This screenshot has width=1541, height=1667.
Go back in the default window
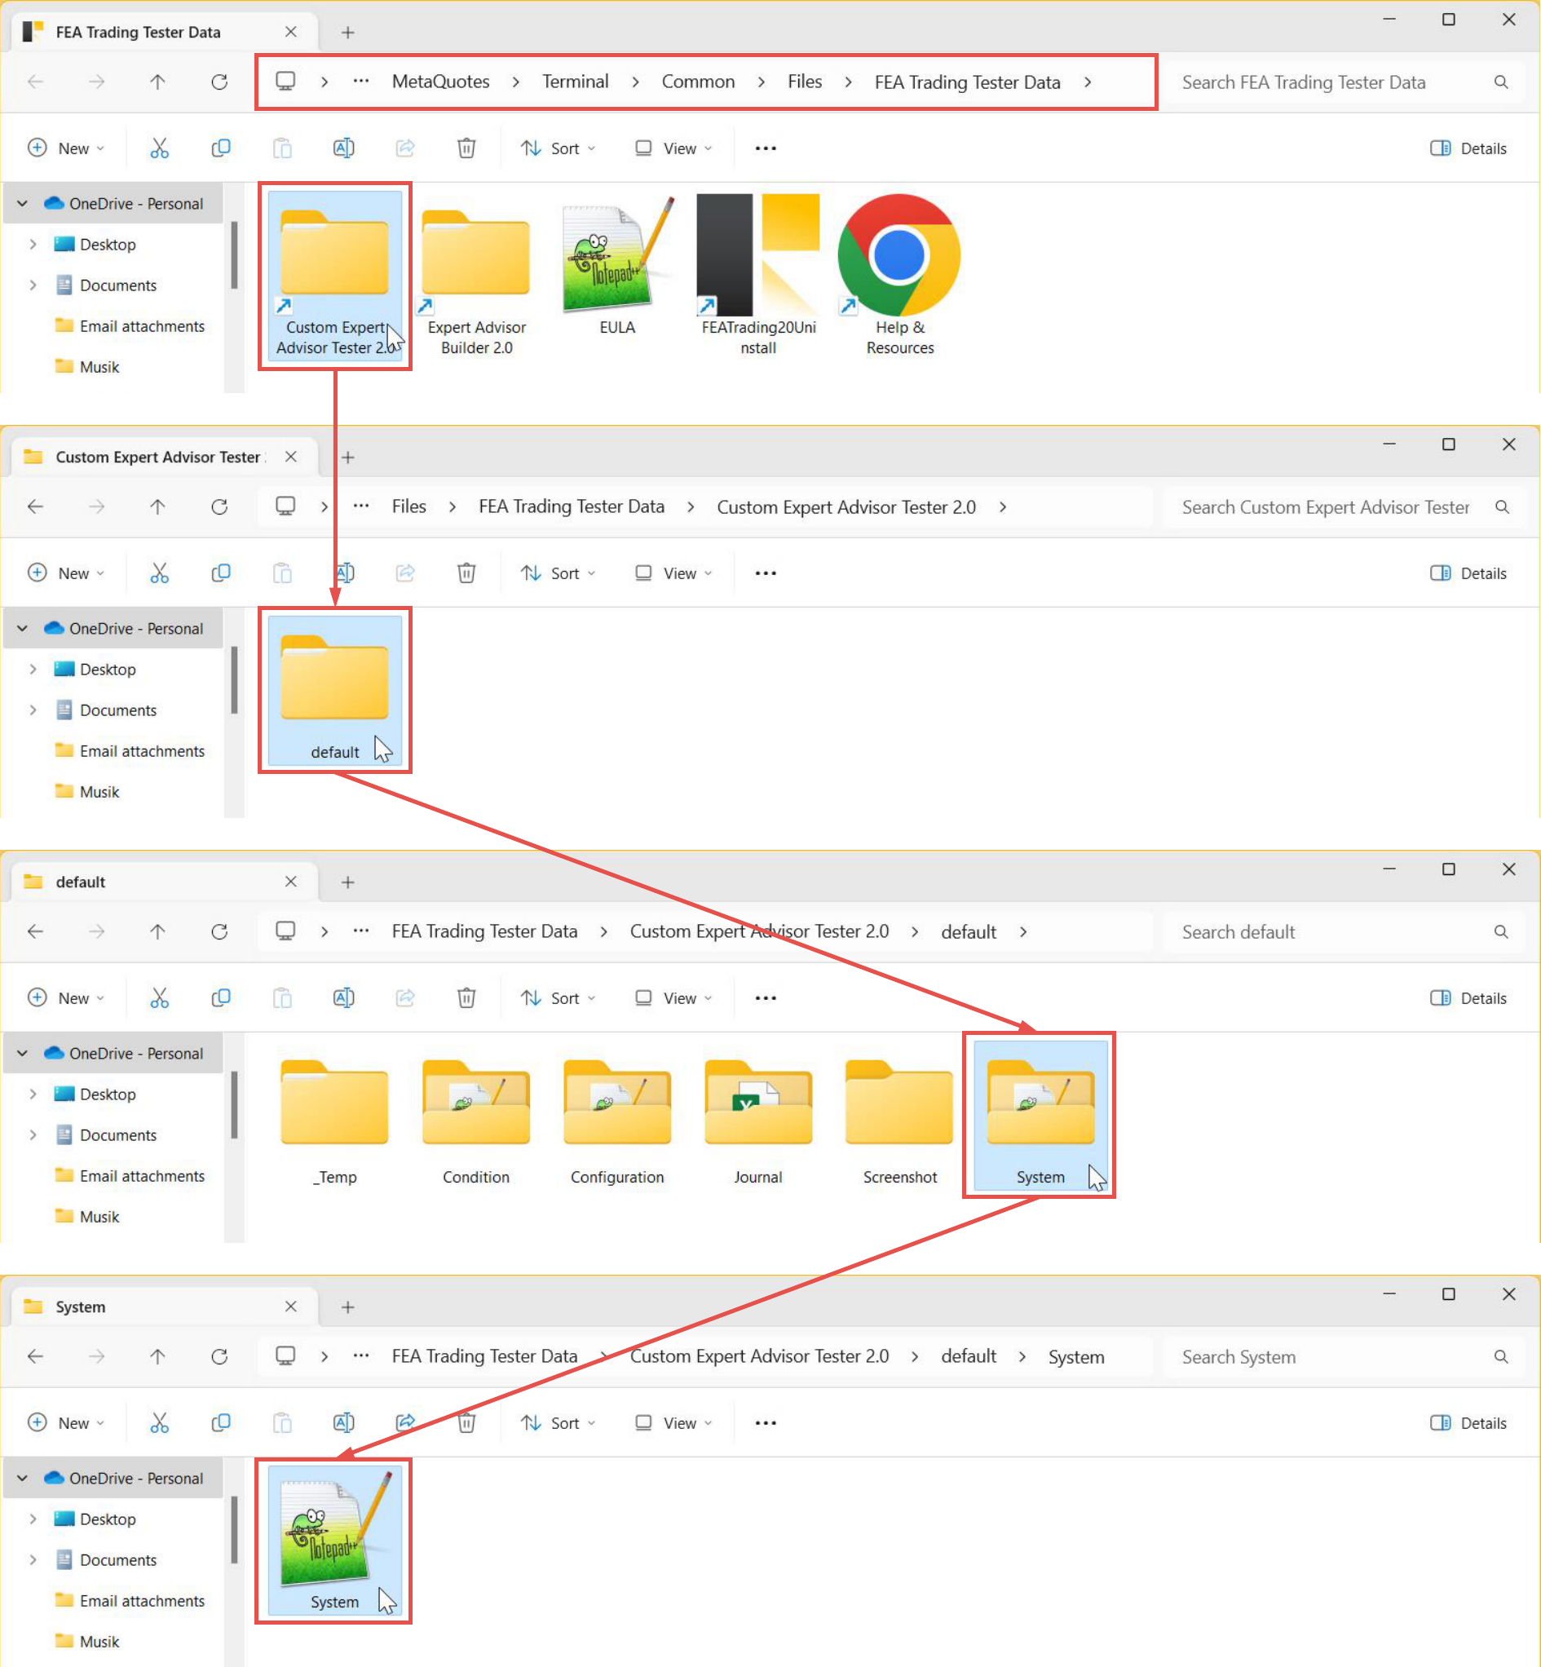[35, 931]
